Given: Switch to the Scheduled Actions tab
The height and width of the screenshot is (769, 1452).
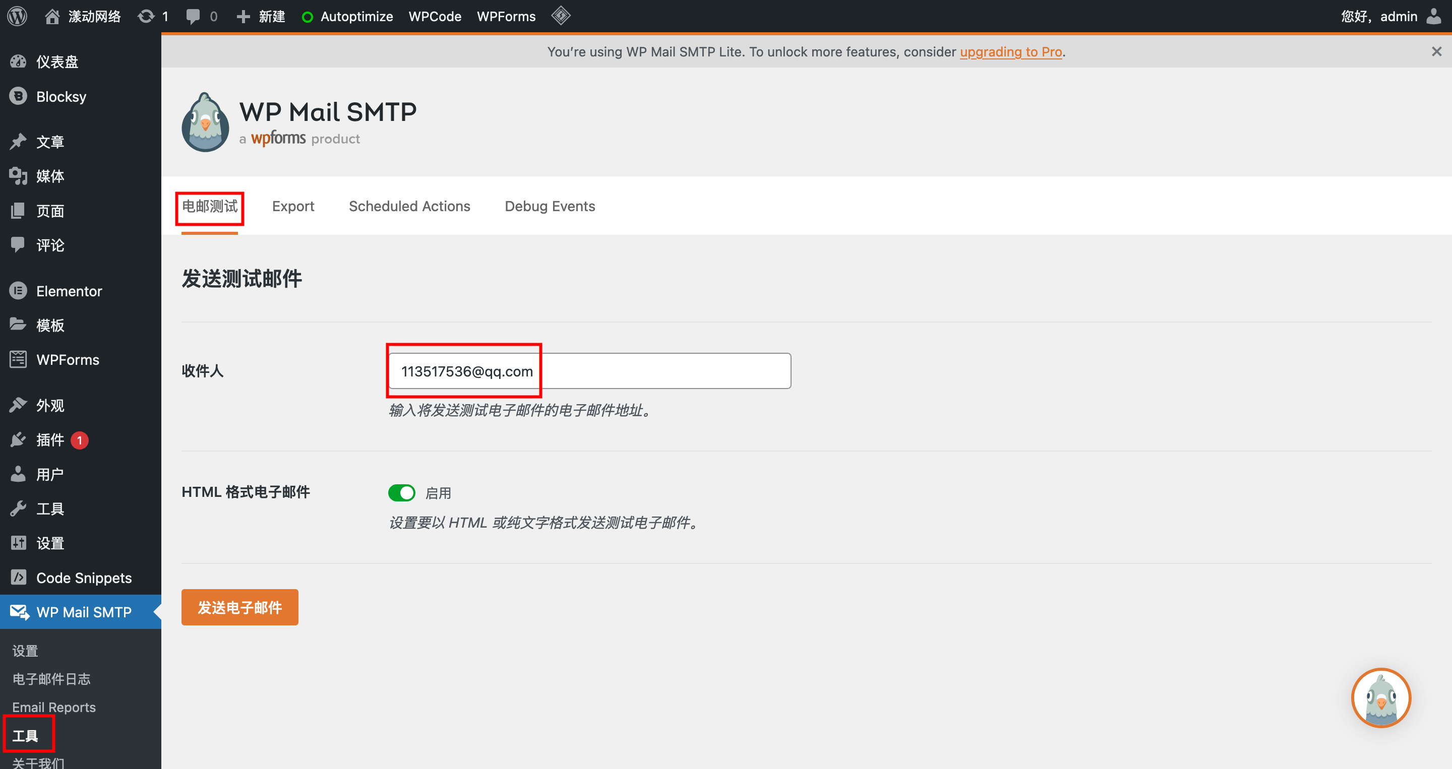Looking at the screenshot, I should [x=409, y=206].
